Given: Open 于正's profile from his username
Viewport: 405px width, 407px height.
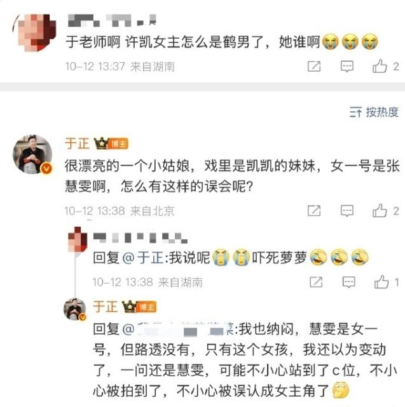Looking at the screenshot, I should click(77, 143).
